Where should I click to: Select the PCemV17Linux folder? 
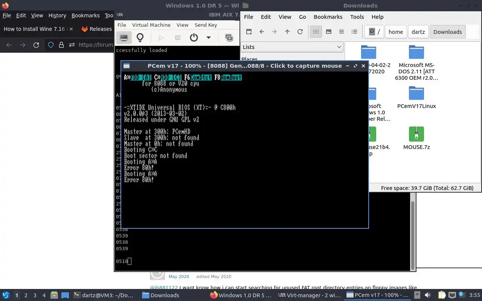pos(416,97)
